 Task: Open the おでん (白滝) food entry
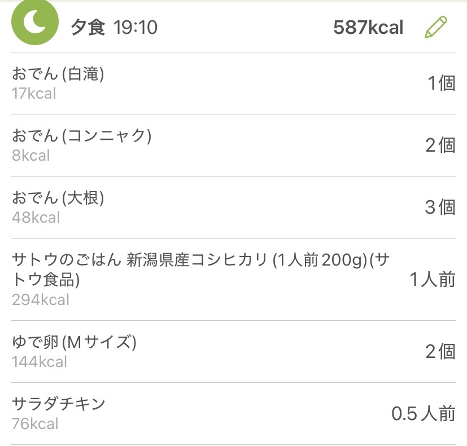click(x=58, y=74)
